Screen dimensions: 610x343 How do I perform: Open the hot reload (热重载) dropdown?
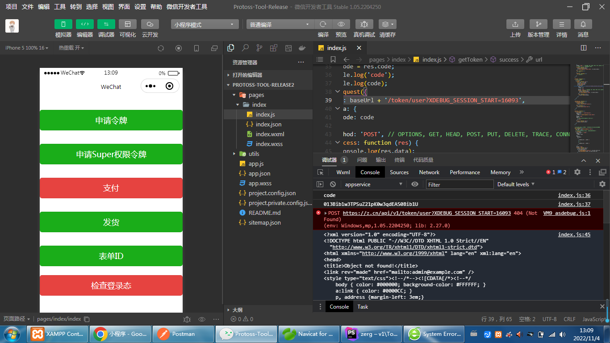[x=71, y=48]
